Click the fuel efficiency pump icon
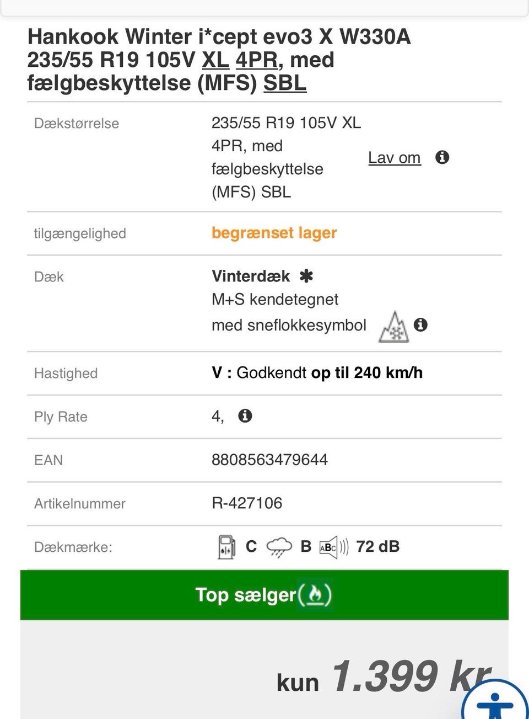 click(x=226, y=547)
